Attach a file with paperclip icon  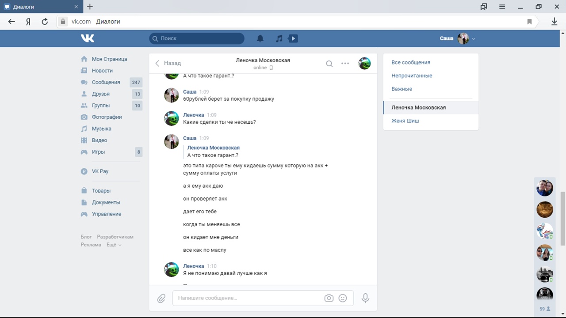pos(161,298)
